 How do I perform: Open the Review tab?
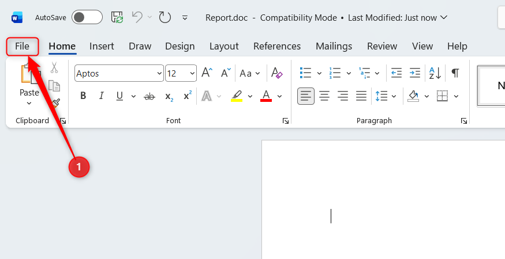coord(382,46)
